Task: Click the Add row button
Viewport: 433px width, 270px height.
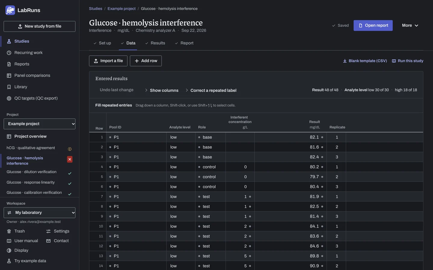Action: pyautogui.click(x=146, y=61)
